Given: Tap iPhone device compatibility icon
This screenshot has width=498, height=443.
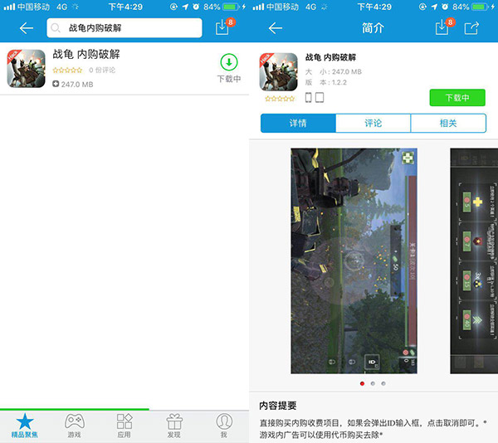Looking at the screenshot, I should coord(308,97).
